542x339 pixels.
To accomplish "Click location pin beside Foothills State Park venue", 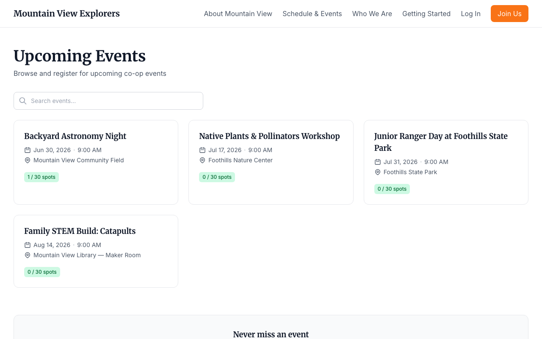I will [x=378, y=172].
